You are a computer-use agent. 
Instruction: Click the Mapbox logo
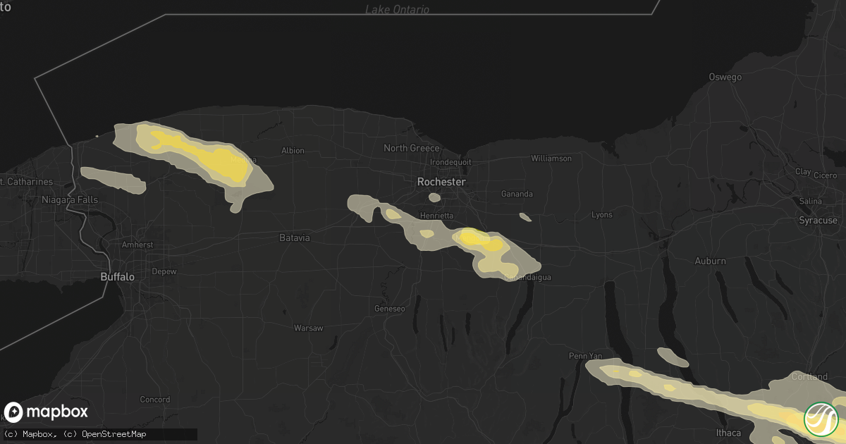click(46, 412)
